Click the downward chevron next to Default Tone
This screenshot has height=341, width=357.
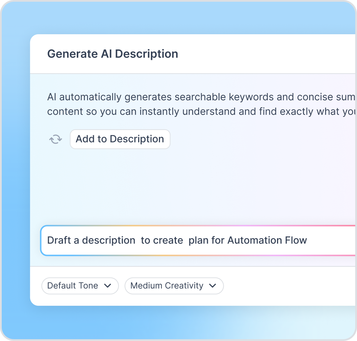click(108, 286)
